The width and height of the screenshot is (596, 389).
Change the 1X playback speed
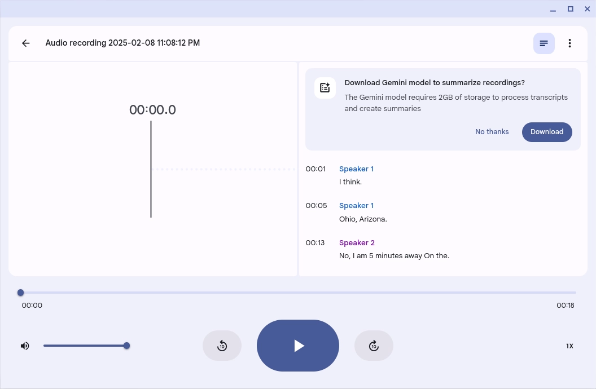coord(569,346)
